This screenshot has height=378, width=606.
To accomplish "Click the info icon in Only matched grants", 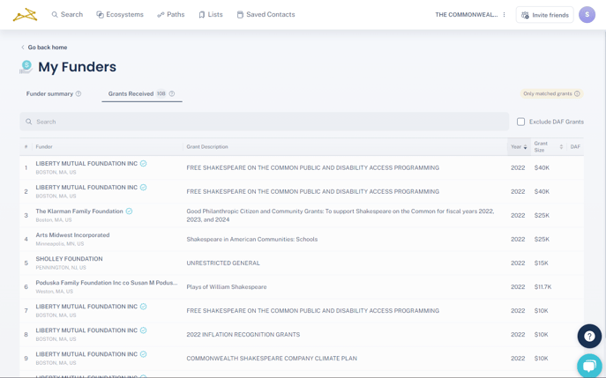I will [577, 93].
